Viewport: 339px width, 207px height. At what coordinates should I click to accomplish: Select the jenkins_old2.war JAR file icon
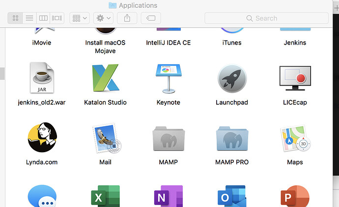(42, 78)
